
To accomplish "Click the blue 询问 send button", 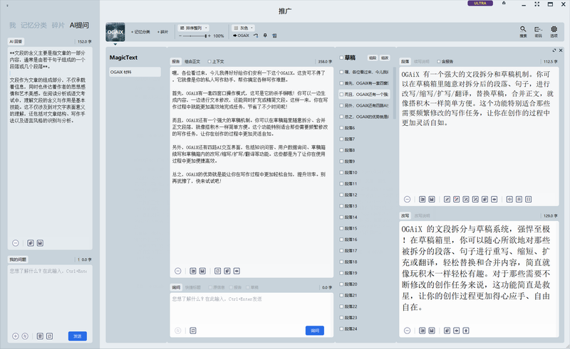I will pos(314,331).
